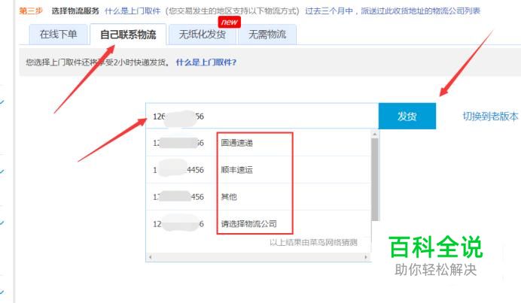
Task: Click the tracking number input field
Action: 262,116
